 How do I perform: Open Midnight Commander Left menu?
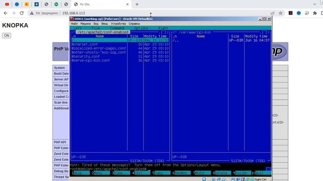pyautogui.click(x=78, y=28)
